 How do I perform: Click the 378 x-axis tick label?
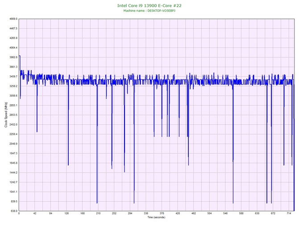[x=162, y=213]
